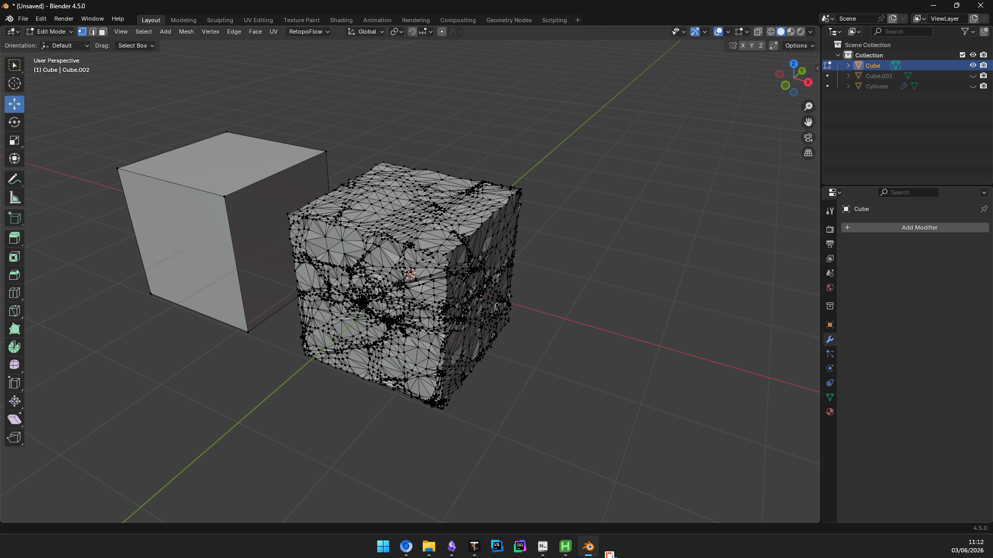
Task: Open the Edit Mode dropdown
Action: (x=50, y=32)
